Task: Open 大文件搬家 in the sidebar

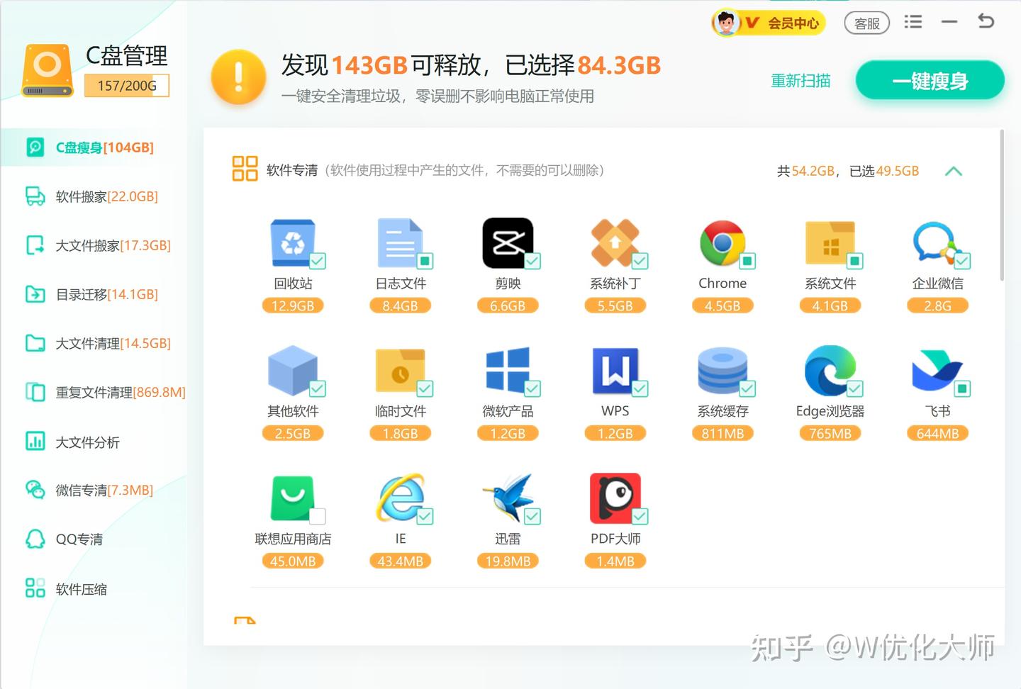Action: (x=93, y=245)
